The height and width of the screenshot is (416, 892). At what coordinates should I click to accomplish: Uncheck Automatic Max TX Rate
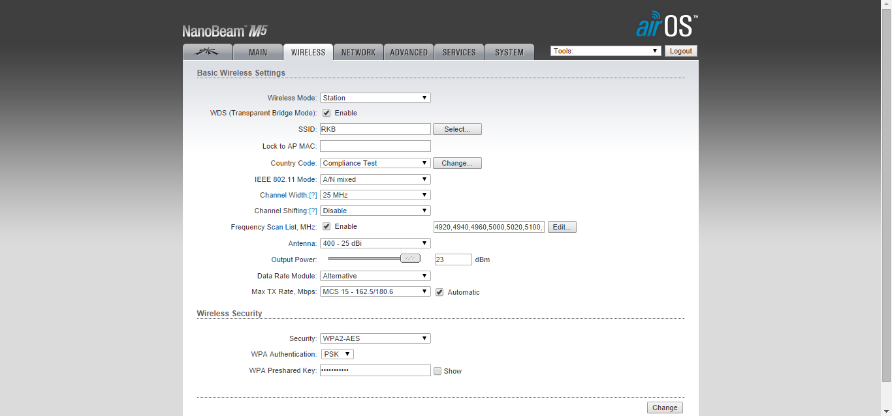[439, 292]
